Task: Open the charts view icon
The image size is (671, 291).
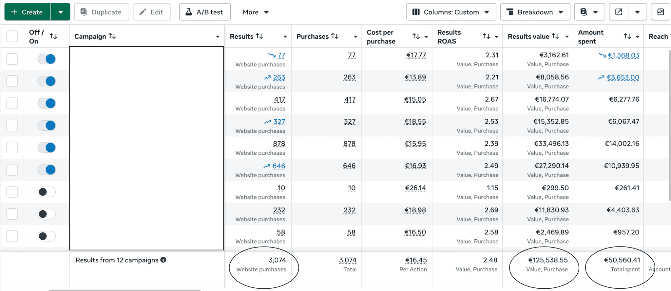Action: click(661, 12)
